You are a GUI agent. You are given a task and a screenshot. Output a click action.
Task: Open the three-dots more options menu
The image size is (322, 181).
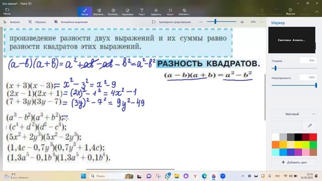262,22
